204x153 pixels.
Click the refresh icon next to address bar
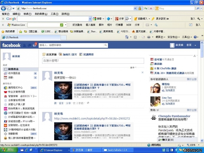coord(146,9)
